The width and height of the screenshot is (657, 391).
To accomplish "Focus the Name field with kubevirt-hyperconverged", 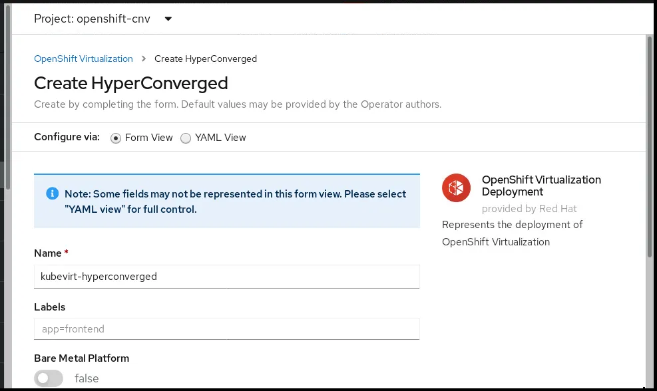I will (x=226, y=277).
